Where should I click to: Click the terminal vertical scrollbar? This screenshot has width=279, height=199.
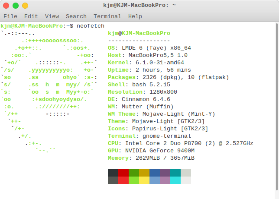coord(277,107)
